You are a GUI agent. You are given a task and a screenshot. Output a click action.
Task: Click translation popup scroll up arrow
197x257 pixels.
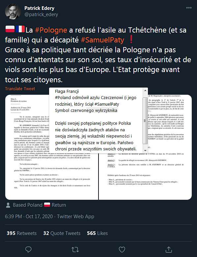(145, 90)
